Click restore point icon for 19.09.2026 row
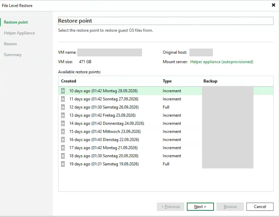This screenshot has height=217, width=279. (x=63, y=164)
